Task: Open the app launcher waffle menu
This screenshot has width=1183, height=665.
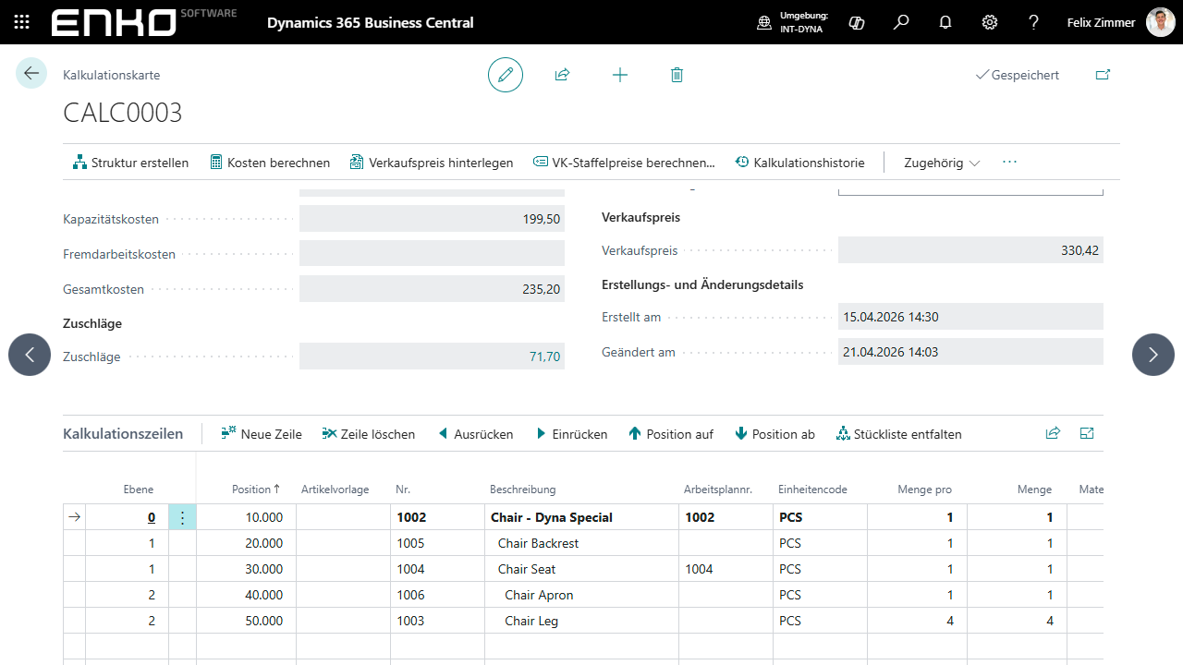Action: click(x=22, y=22)
